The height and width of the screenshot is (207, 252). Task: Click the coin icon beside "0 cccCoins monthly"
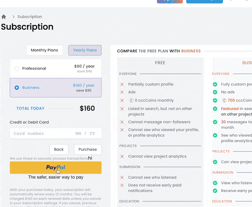point(131,100)
